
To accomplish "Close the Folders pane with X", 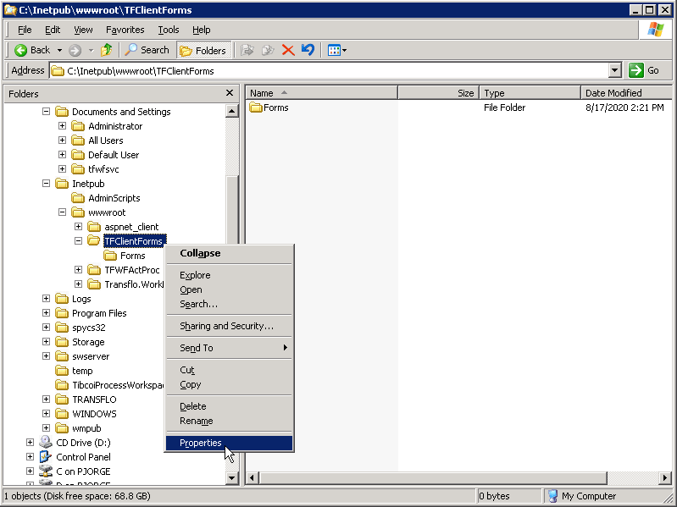I will click(230, 93).
